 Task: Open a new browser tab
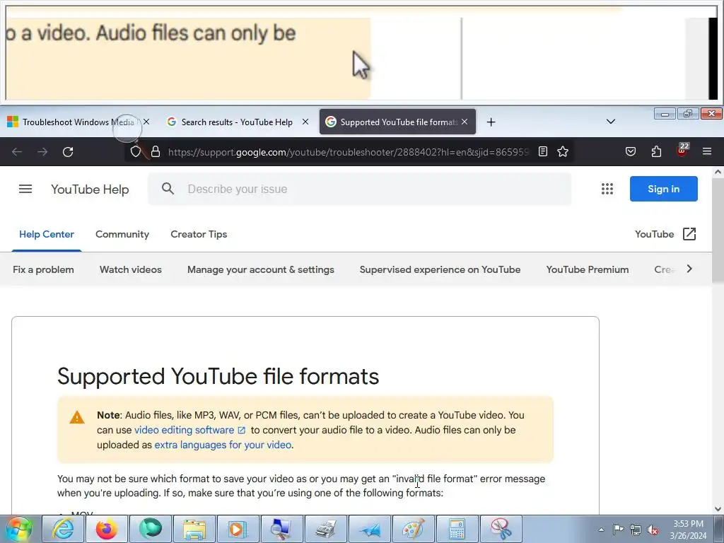coord(491,122)
